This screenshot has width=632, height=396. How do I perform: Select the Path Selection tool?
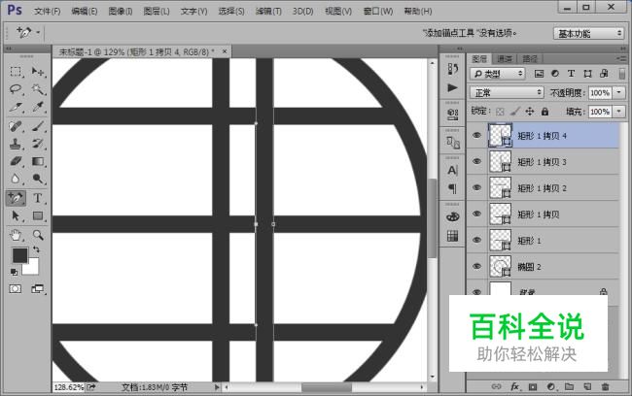point(16,216)
